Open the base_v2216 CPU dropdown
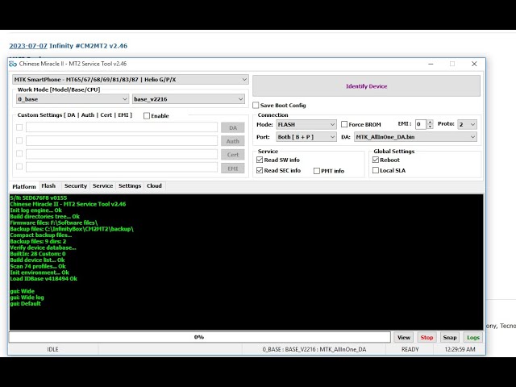This screenshot has height=387, width=516. pyautogui.click(x=188, y=99)
